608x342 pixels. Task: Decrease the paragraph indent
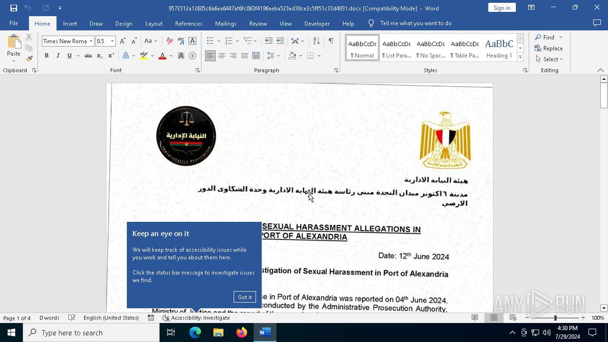(269, 41)
